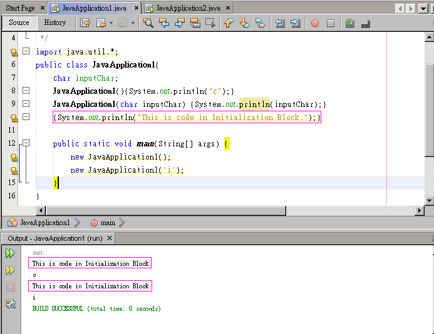The width and height of the screenshot is (434, 334).
Task: Collapse the no-arg constructor fold on line 8
Action: point(26,91)
